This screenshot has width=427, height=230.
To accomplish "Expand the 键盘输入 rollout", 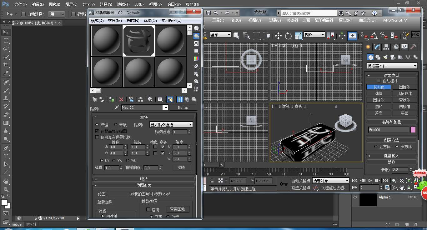I will tap(391, 155).
